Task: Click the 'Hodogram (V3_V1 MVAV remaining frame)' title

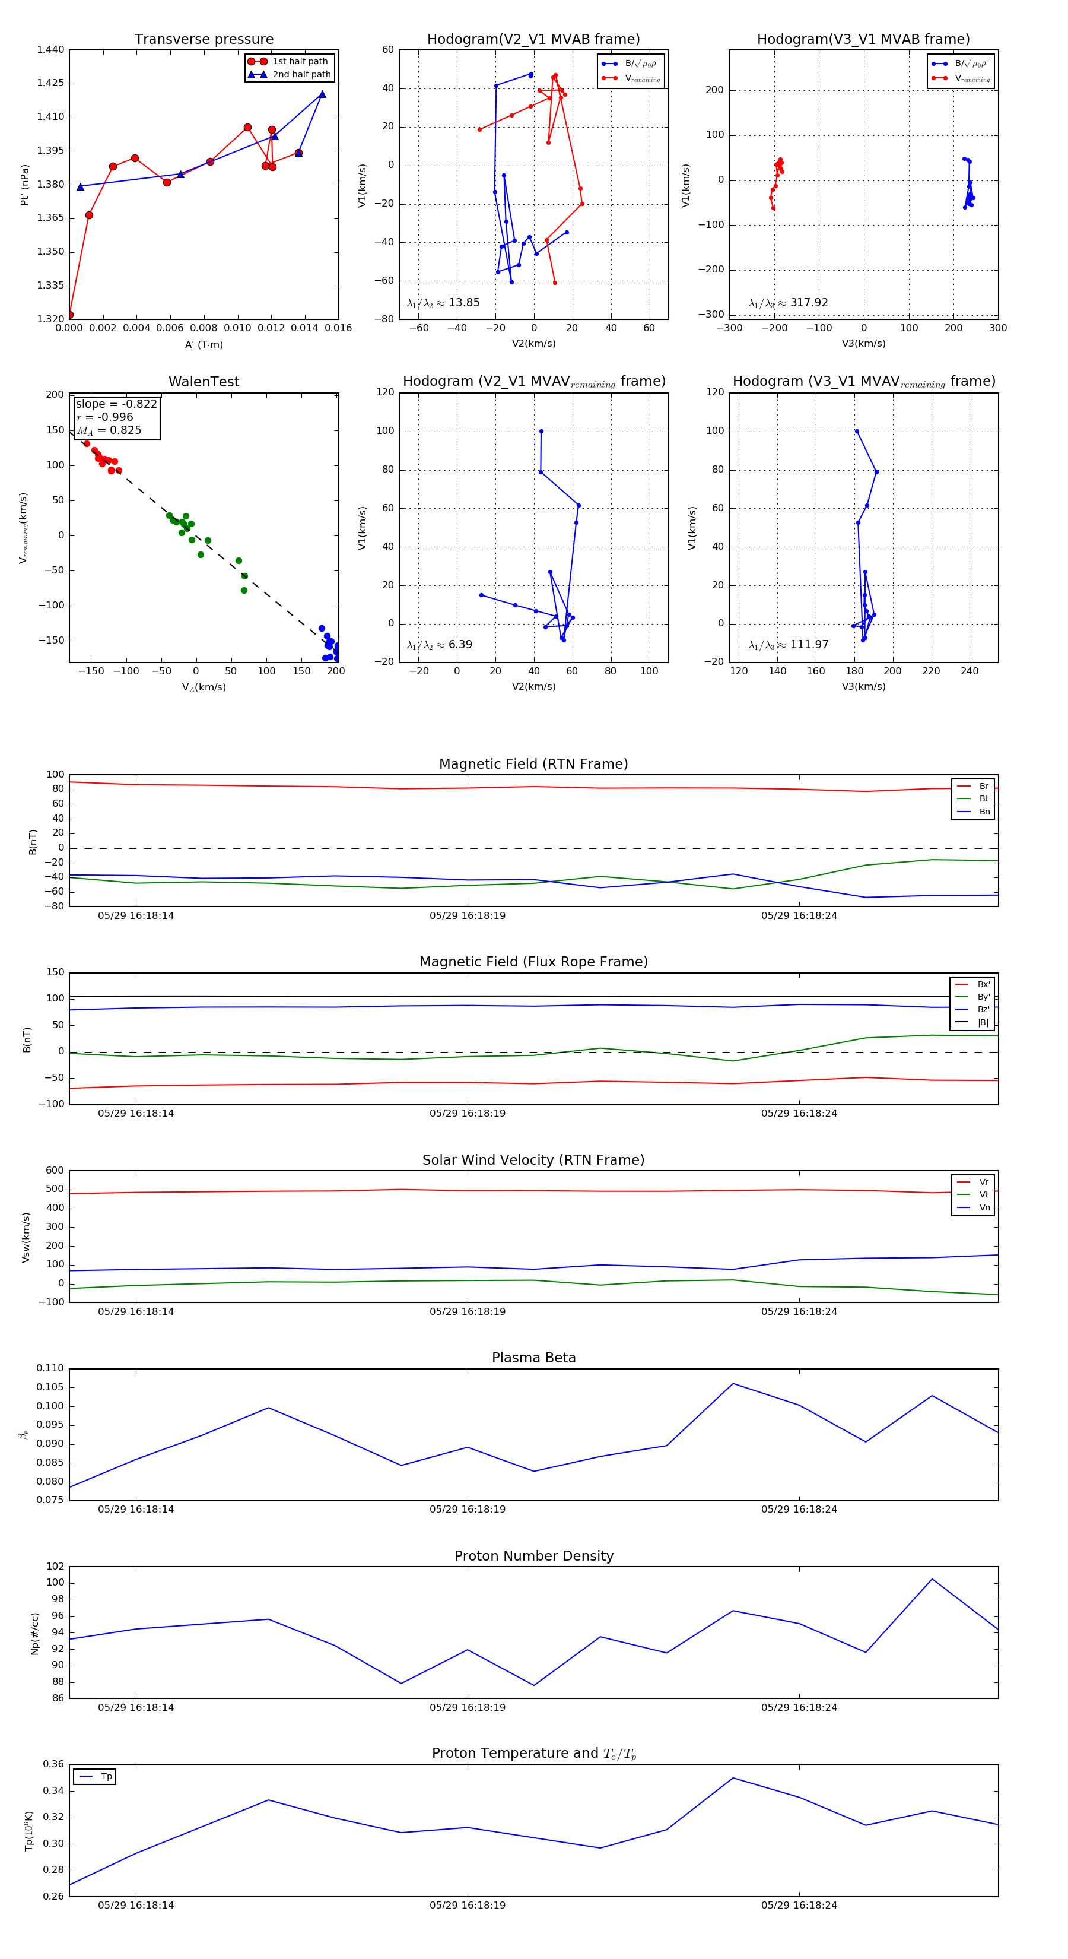Action: coord(863,382)
